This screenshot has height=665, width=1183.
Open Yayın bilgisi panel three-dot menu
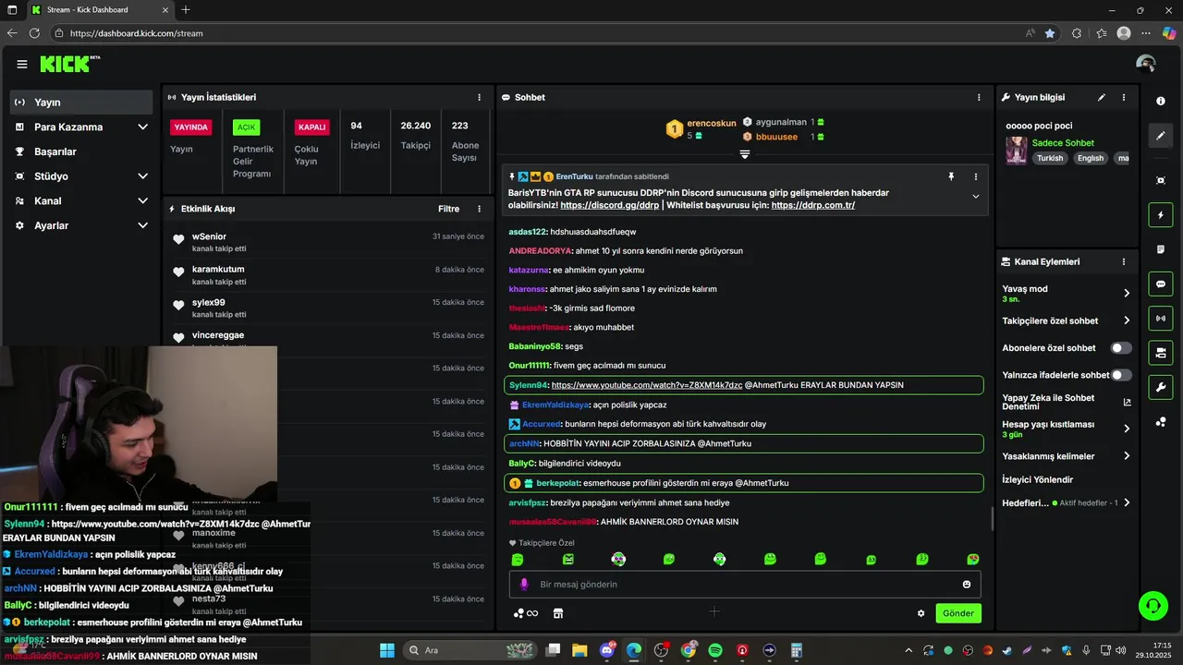(1124, 97)
